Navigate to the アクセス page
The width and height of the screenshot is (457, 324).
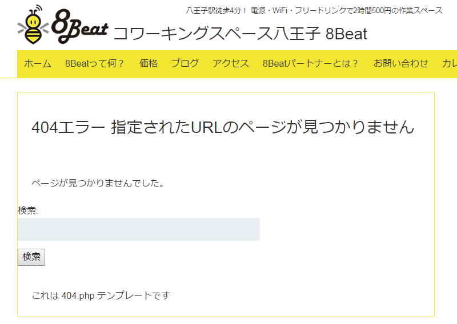point(230,63)
